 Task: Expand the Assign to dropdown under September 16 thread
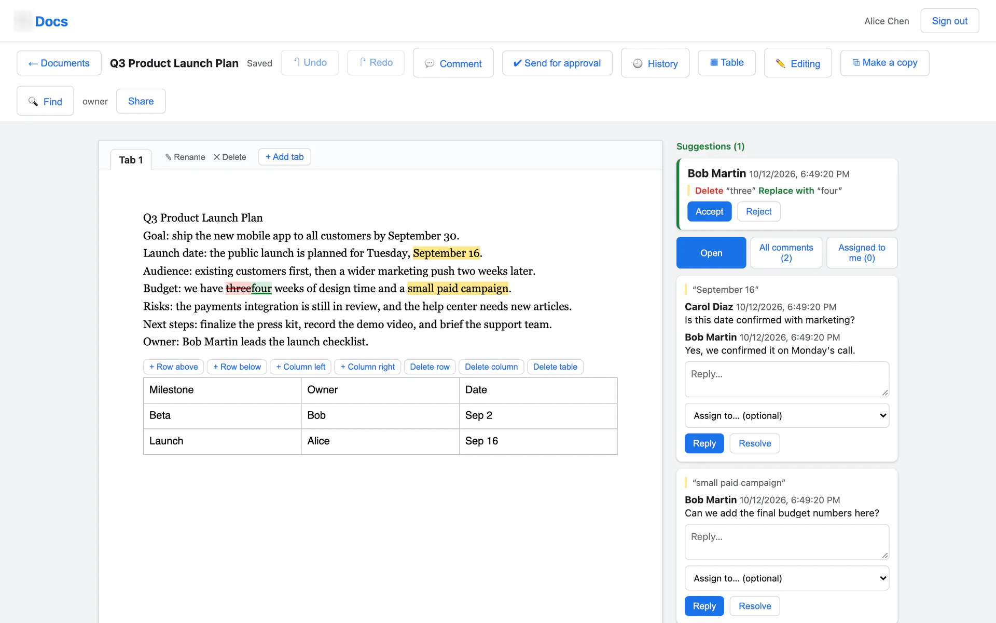click(x=786, y=415)
